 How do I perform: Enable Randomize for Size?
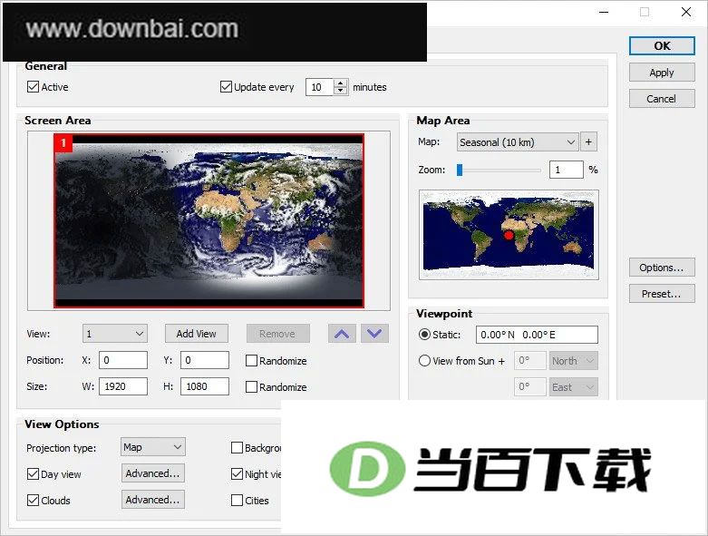251,387
